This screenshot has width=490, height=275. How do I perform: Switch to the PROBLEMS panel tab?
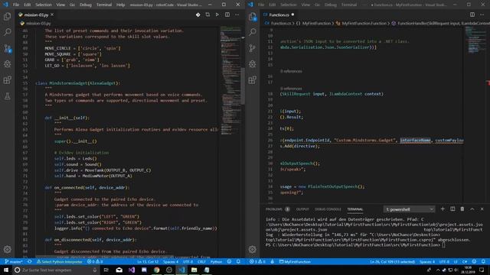[274, 209]
